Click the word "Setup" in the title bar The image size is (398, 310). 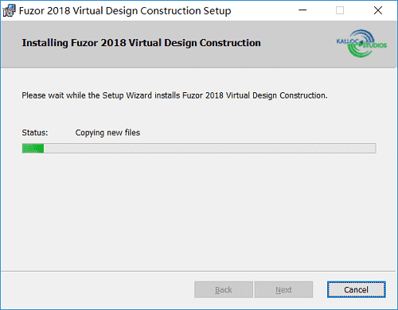[217, 11]
